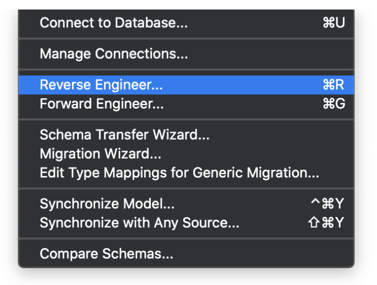The width and height of the screenshot is (377, 285).
Task: Pick the database connection entry at menu top
Action: pos(114,23)
